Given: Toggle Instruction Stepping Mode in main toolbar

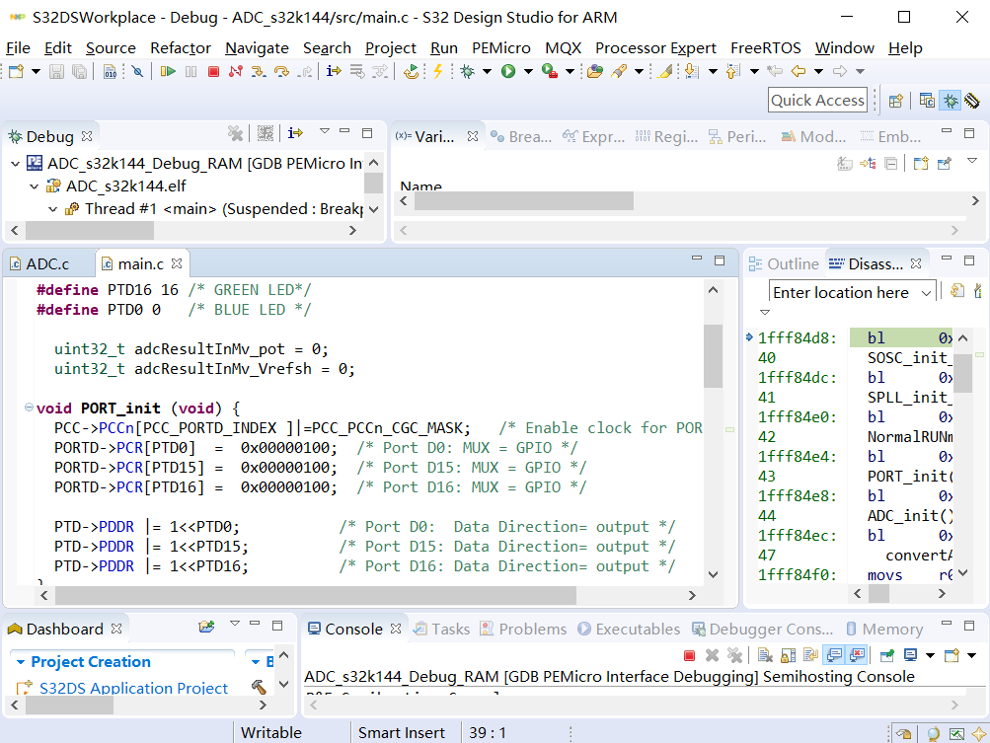Looking at the screenshot, I should tap(334, 71).
